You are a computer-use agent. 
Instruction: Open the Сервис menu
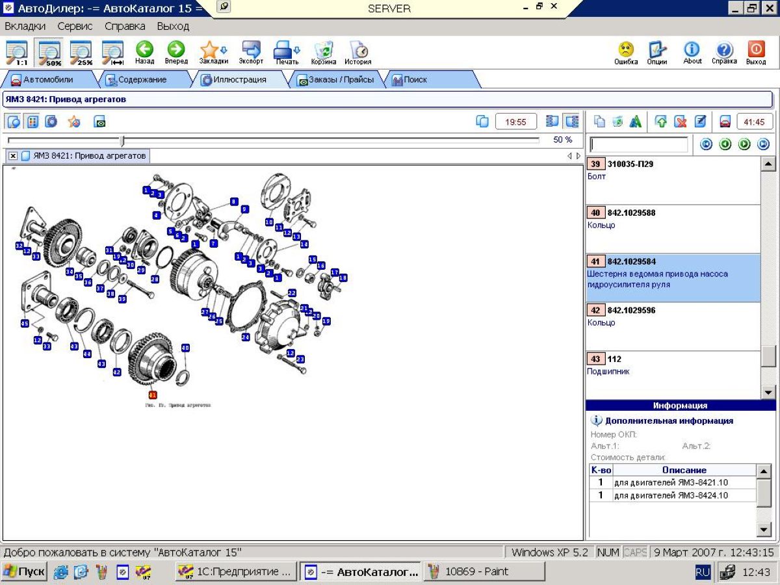pos(75,27)
